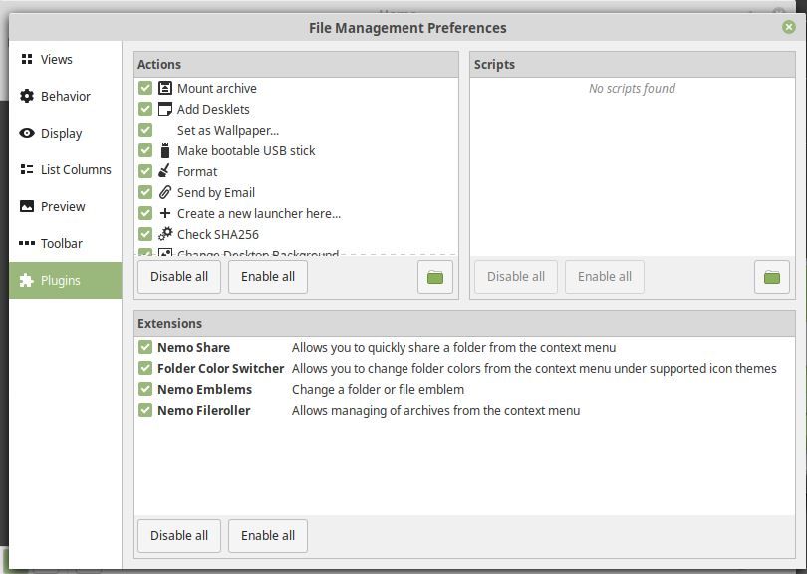This screenshot has height=574, width=807.
Task: Uncheck the Format action
Action: (145, 171)
